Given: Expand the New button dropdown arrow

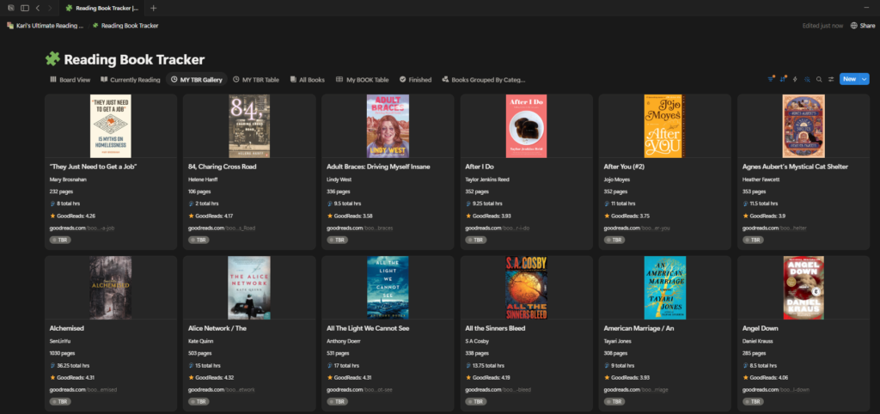Looking at the screenshot, I should point(865,79).
